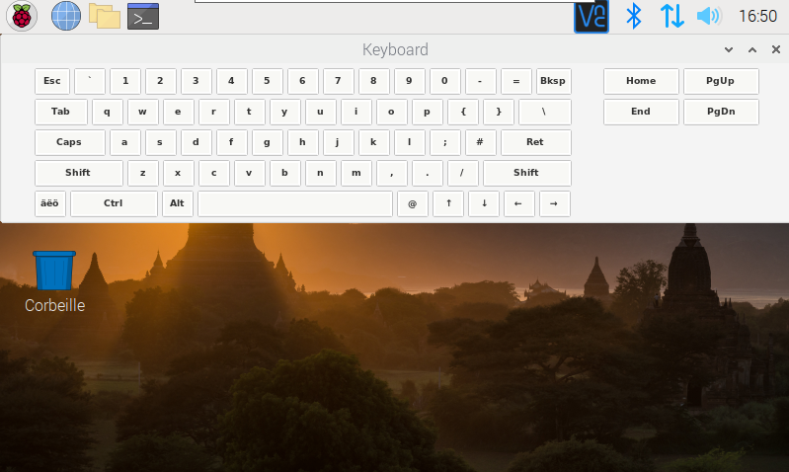Tap the period key

point(428,173)
